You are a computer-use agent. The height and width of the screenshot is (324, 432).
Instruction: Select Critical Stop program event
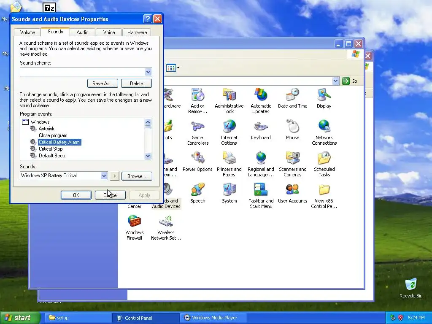[x=51, y=149]
